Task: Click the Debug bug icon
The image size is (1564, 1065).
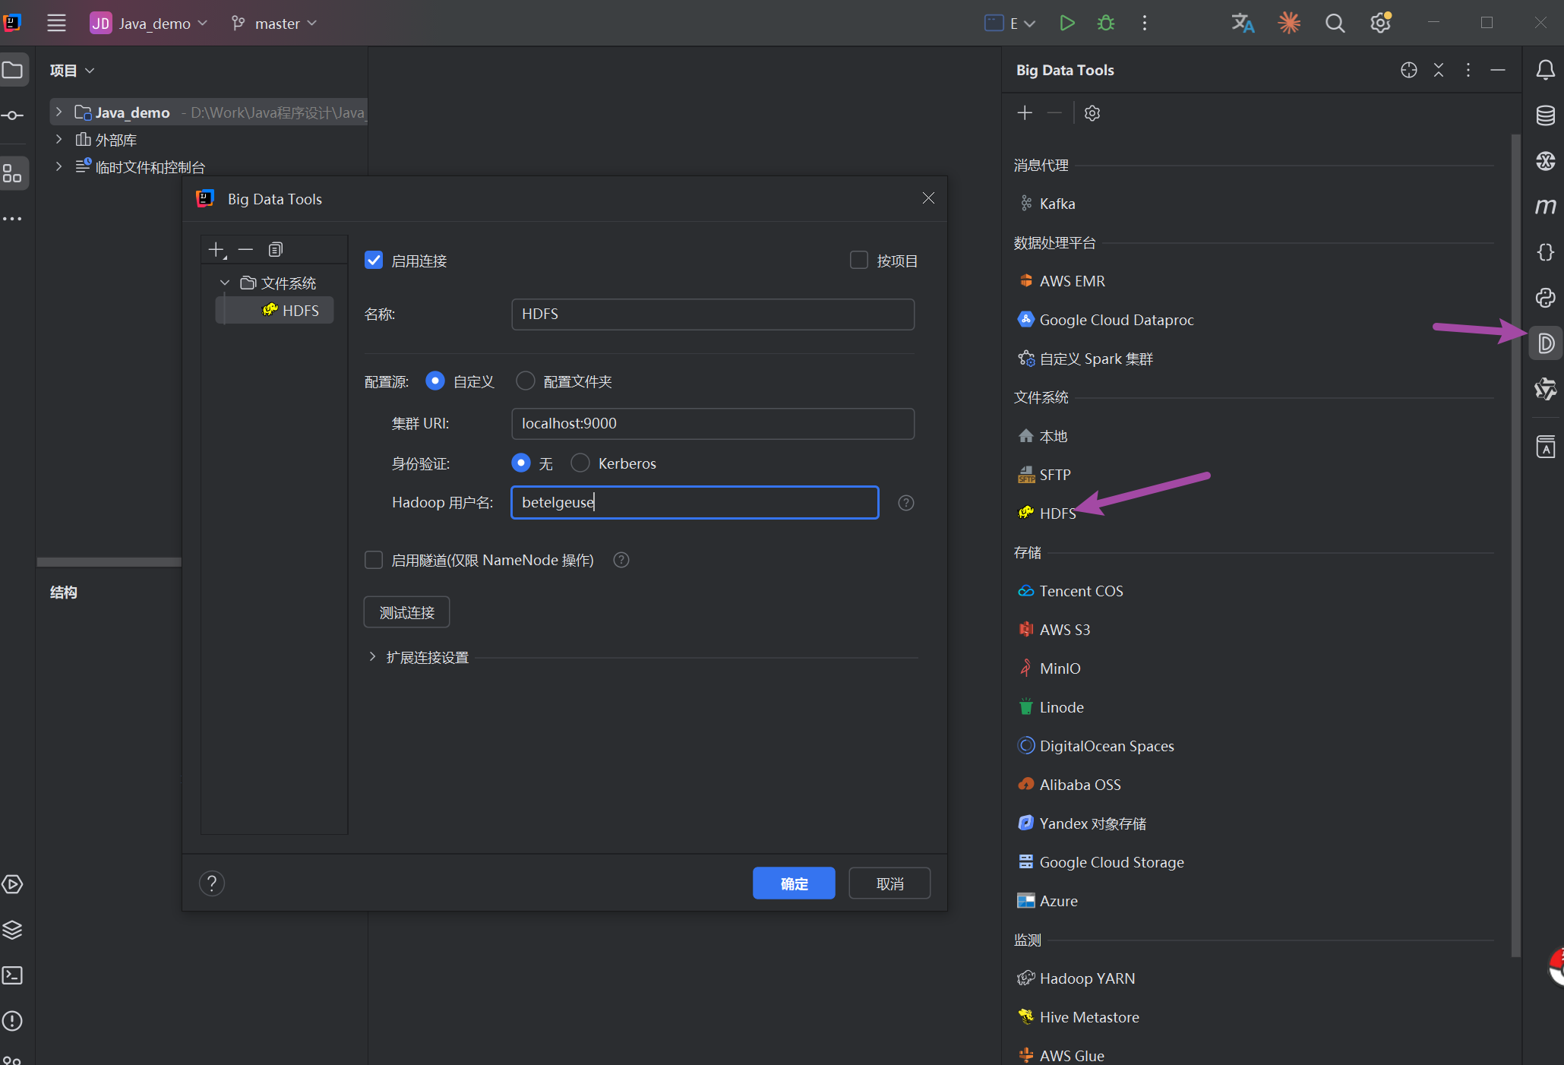Action: [1106, 24]
